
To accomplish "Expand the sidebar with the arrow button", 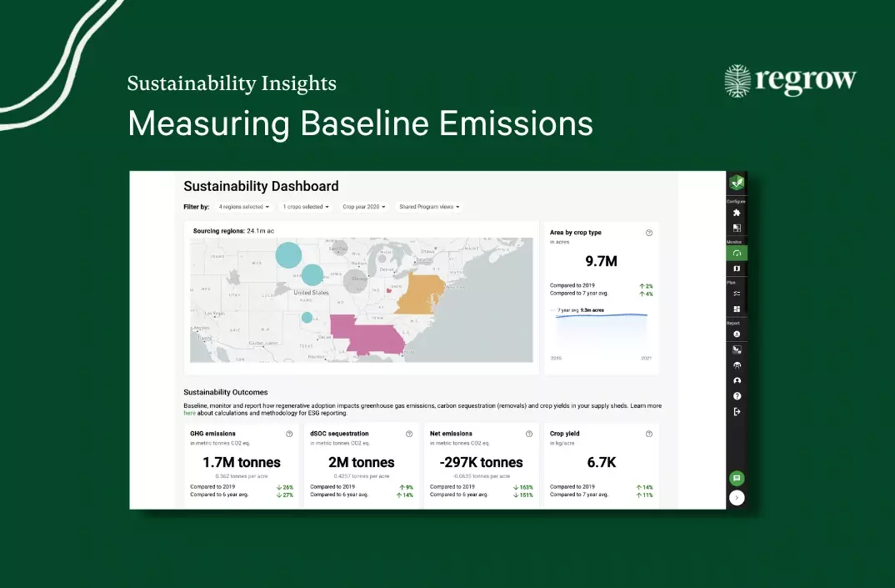I will click(x=737, y=497).
